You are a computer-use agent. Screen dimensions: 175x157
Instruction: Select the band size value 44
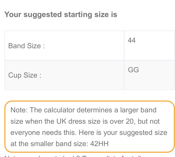(132, 40)
